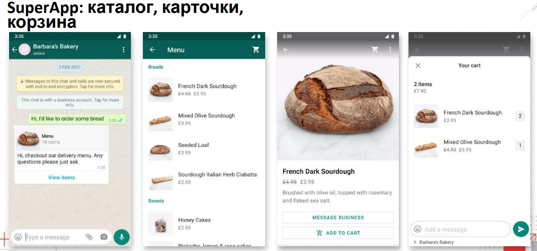Tap the paperclip attachment icon

(89, 237)
